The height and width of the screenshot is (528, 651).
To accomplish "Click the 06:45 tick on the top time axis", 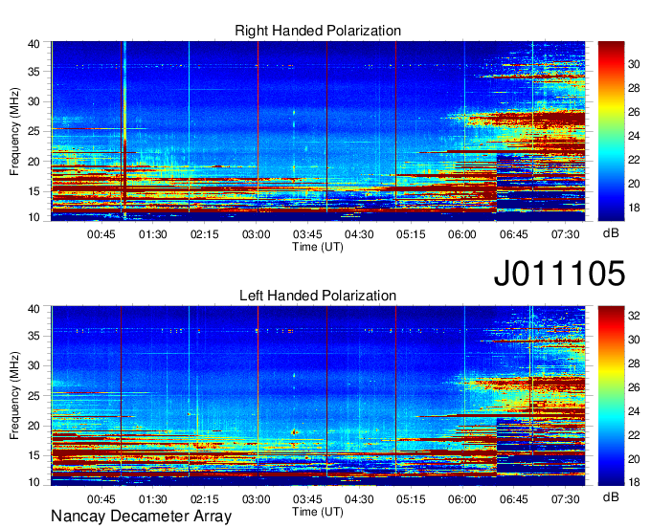I will [x=514, y=234].
